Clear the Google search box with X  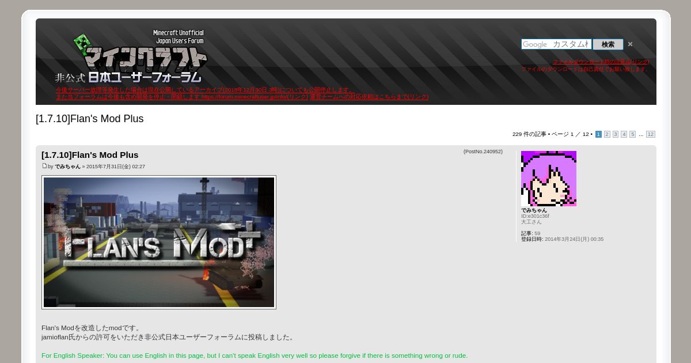pyautogui.click(x=630, y=44)
